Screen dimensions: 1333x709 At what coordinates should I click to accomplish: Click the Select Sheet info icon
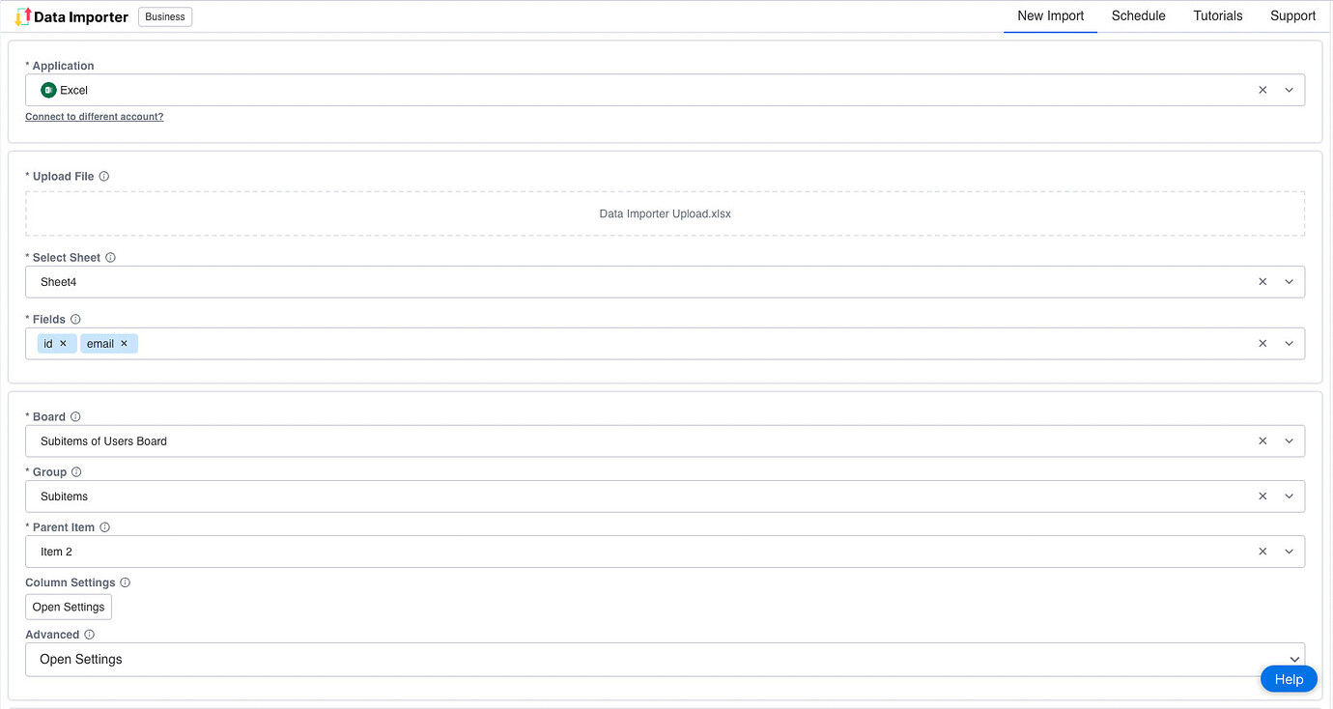coord(109,257)
